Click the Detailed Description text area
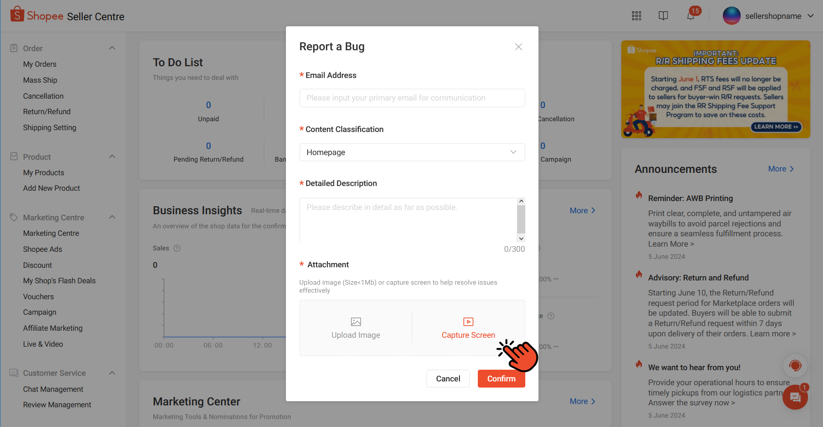Image resolution: width=823 pixels, height=427 pixels. point(408,220)
